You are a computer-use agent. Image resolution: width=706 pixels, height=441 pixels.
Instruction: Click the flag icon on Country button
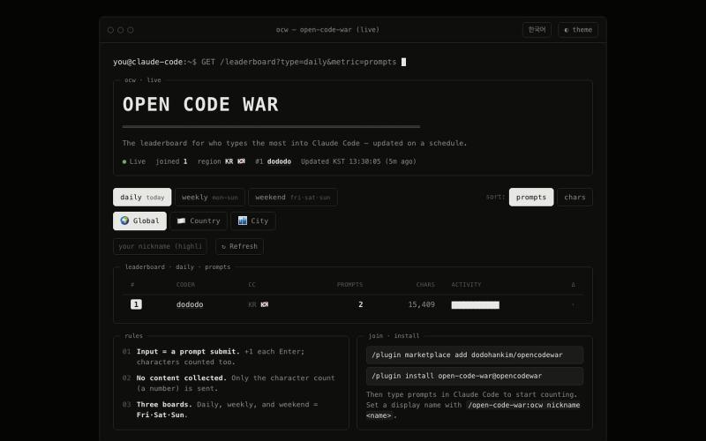point(181,221)
